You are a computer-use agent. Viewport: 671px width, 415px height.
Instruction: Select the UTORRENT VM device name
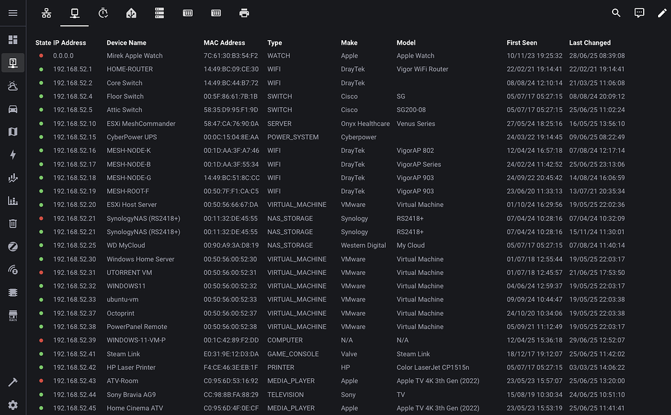tap(129, 272)
